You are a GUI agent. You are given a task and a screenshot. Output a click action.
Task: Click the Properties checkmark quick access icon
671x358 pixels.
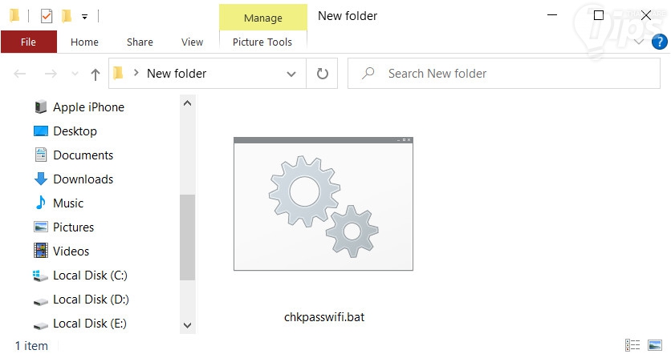(x=47, y=15)
